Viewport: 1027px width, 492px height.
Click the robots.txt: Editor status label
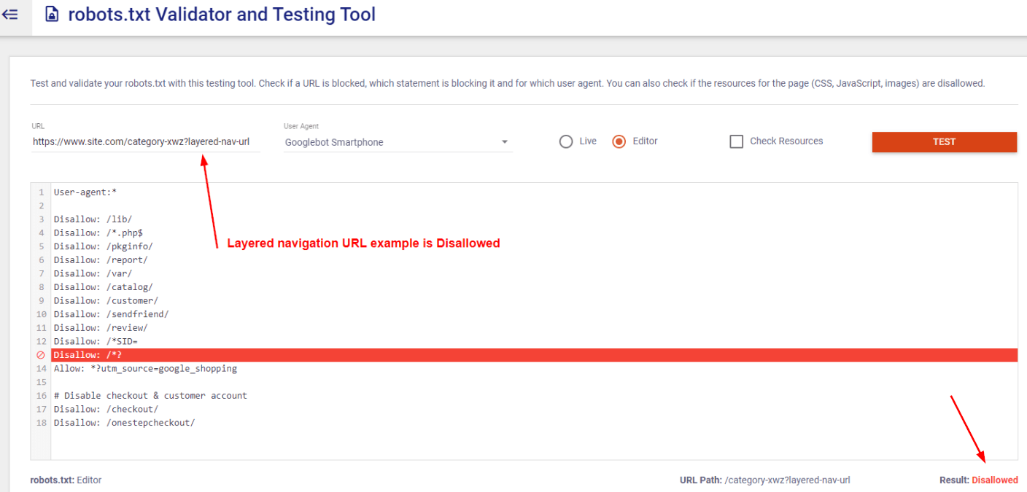point(65,480)
